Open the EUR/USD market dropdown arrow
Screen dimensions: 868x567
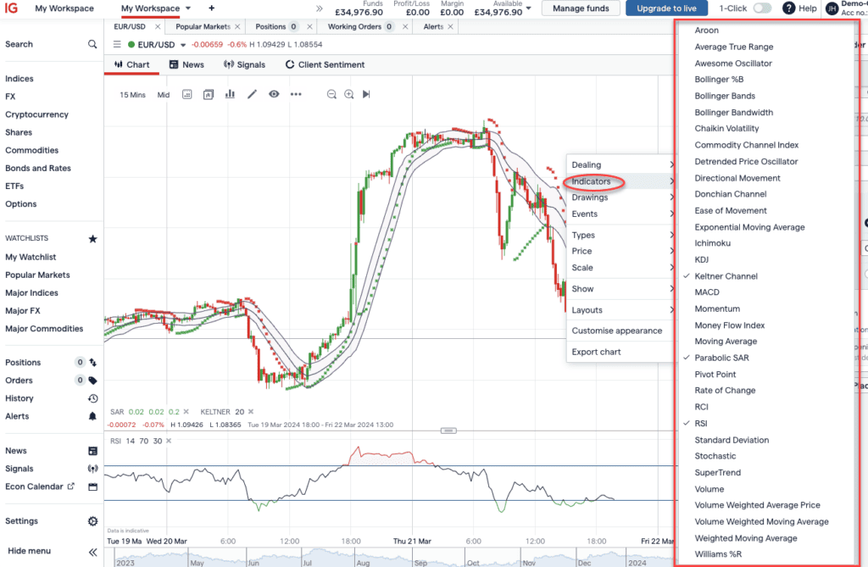[x=183, y=46]
